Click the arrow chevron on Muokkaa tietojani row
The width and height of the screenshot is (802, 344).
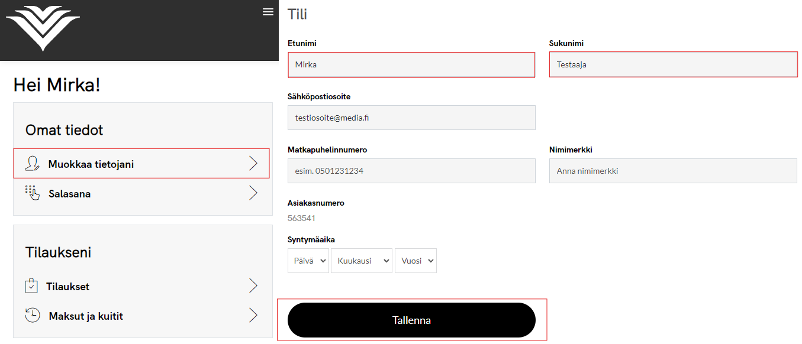pos(253,164)
